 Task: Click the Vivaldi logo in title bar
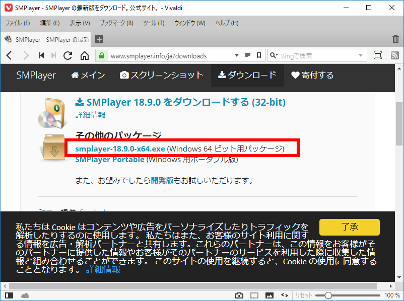point(9,8)
